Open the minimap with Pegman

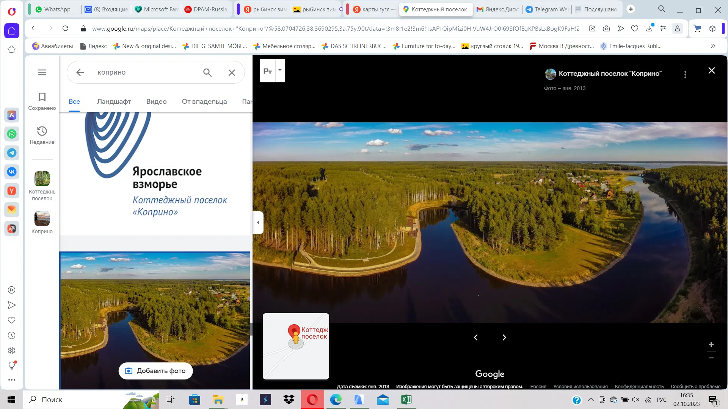coord(296,346)
